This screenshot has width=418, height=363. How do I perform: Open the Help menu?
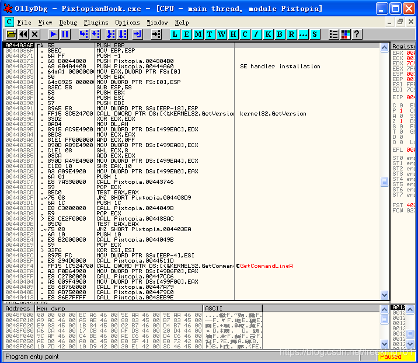pos(182,22)
